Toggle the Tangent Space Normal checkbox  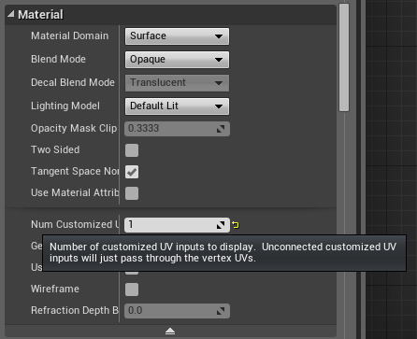(x=132, y=172)
